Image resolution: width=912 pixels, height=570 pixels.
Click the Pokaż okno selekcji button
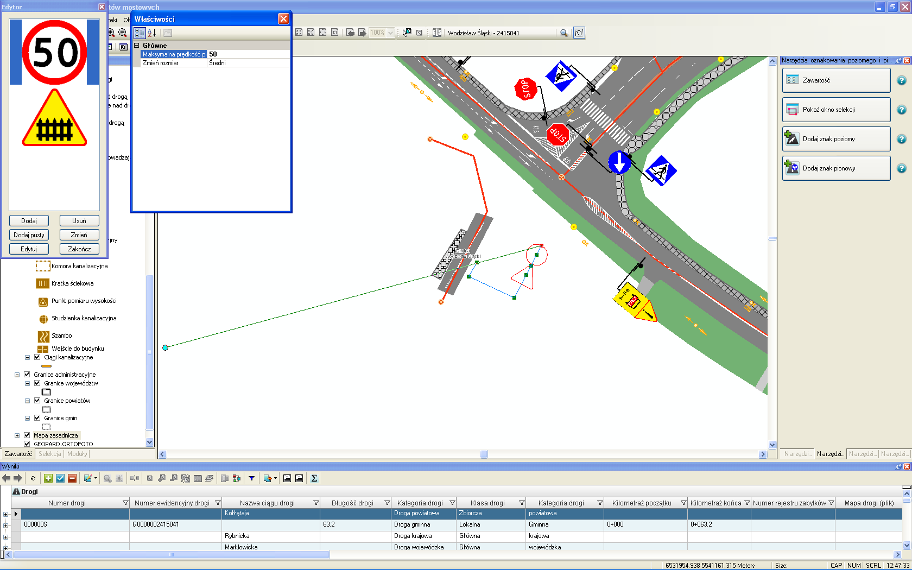836,110
